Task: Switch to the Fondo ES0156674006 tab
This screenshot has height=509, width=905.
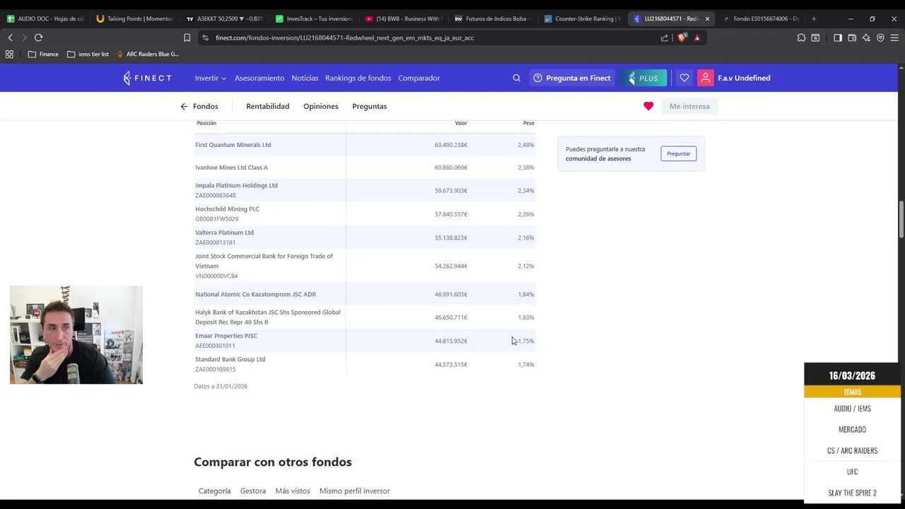Action: coord(761,18)
